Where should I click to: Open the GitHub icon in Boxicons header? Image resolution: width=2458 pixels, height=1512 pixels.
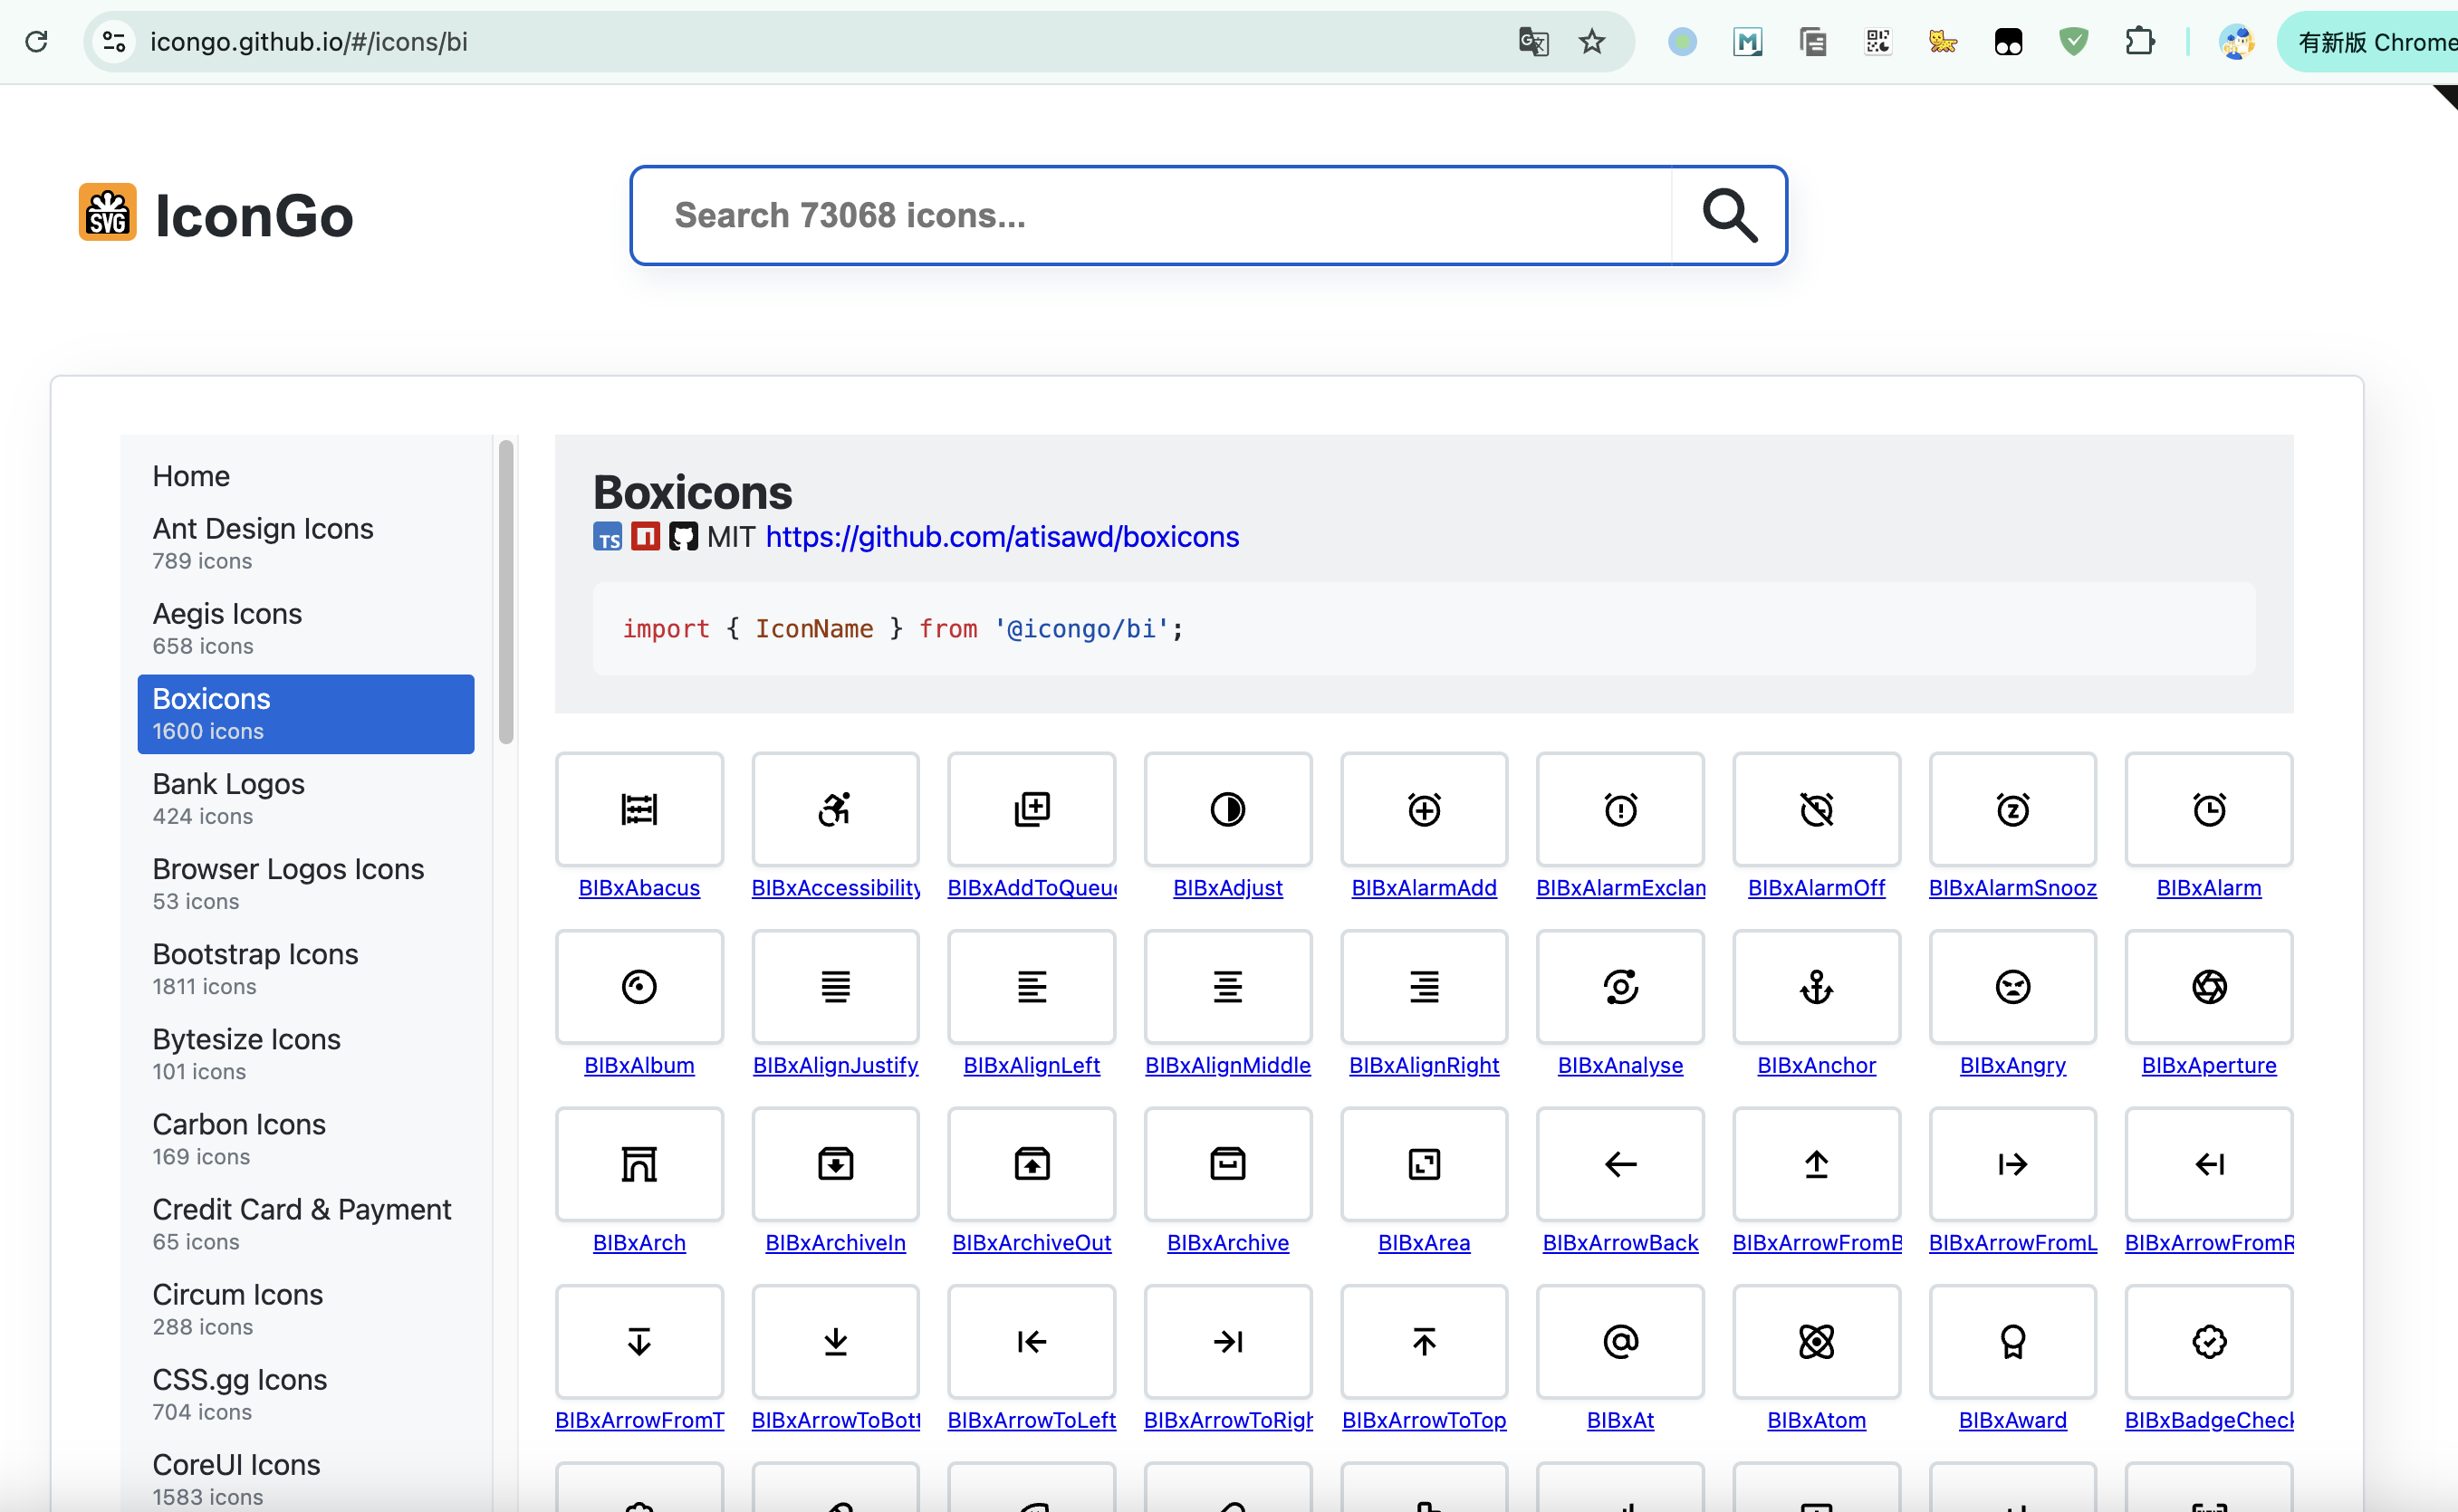[683, 537]
